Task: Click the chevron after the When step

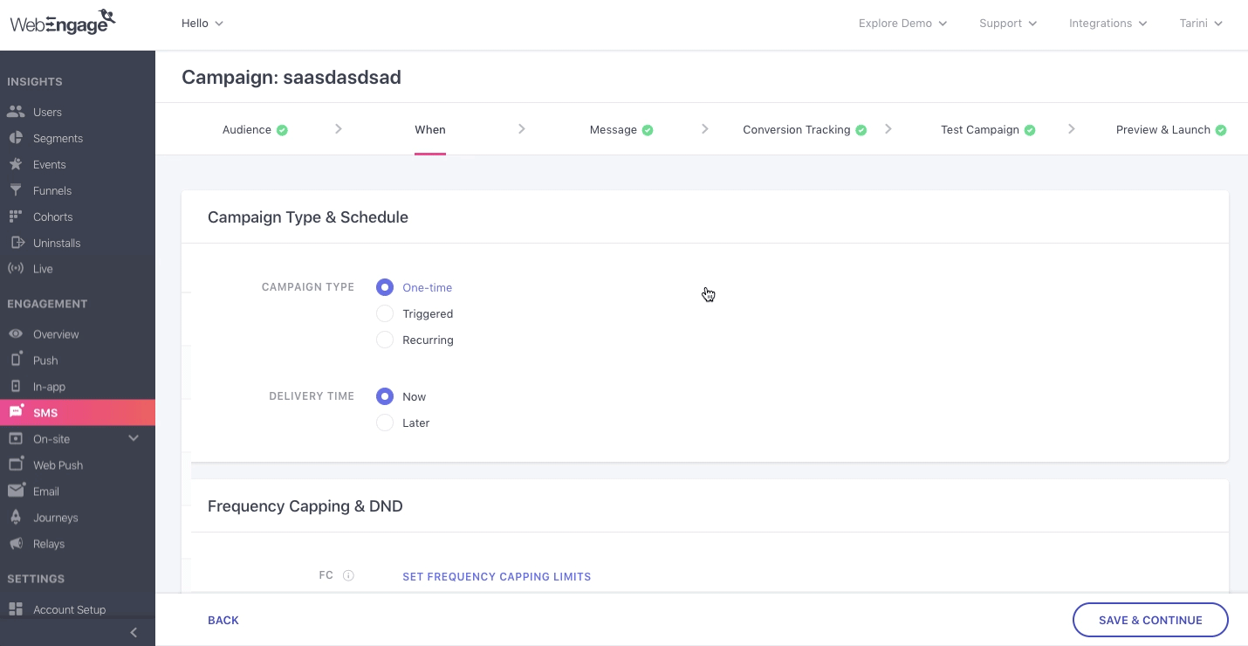Action: point(522,129)
